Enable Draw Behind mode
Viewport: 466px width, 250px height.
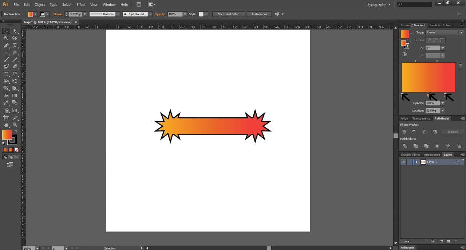coord(11,157)
